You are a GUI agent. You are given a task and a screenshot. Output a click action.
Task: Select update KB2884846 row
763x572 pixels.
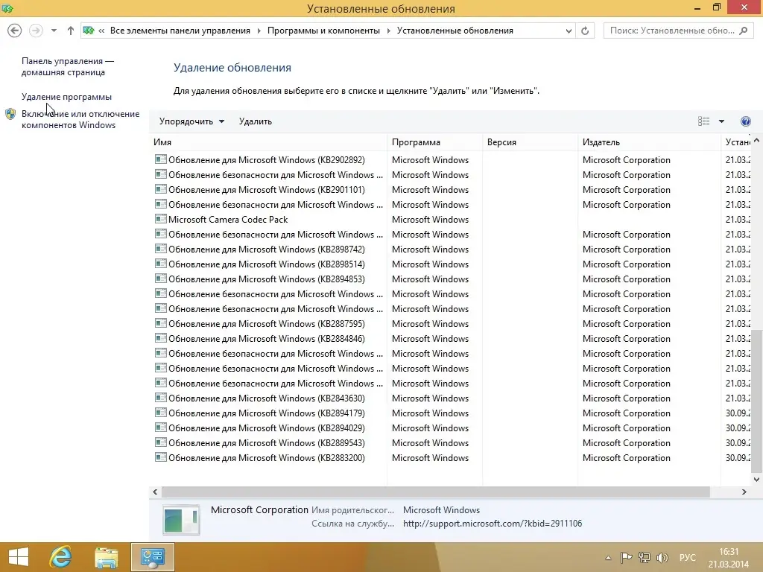[x=451, y=339]
